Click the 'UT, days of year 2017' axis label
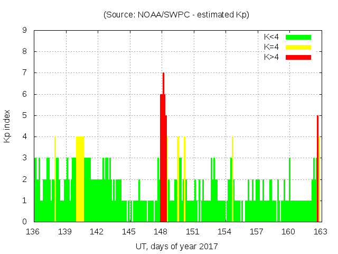The image size is (338, 254). tap(176, 246)
